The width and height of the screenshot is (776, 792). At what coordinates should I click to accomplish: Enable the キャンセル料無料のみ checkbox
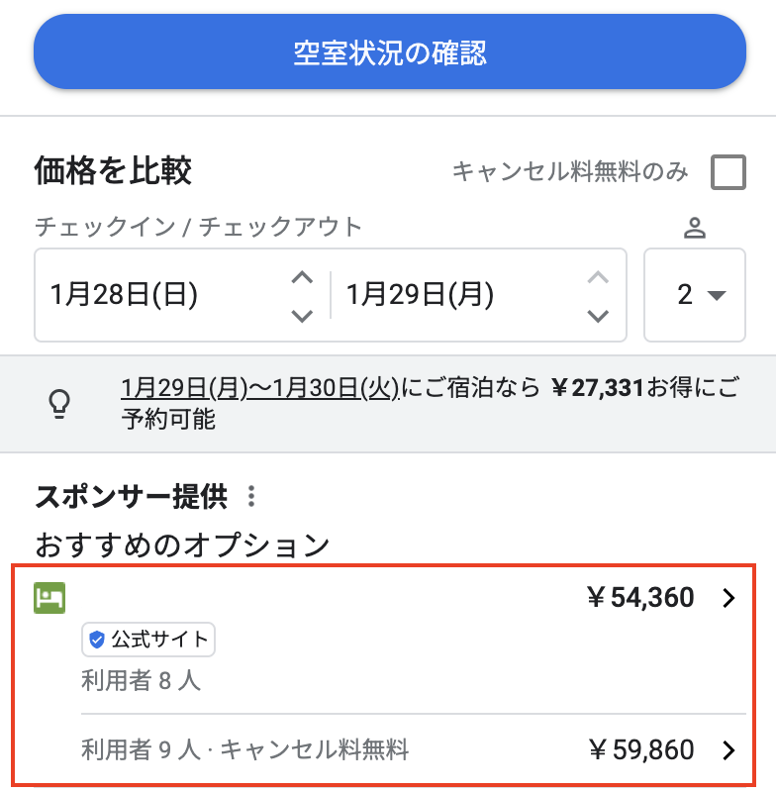click(x=728, y=172)
